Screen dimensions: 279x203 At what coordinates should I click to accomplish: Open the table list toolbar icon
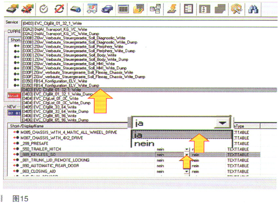click(123, 9)
